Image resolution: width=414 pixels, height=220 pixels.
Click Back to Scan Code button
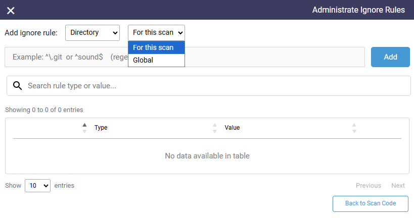[370, 203]
